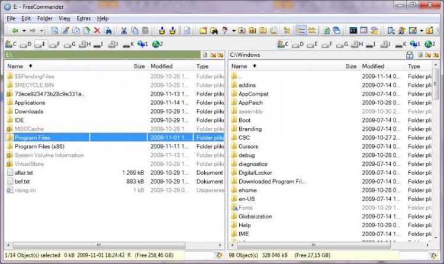This screenshot has height=264, width=444.
Task: Click the down arrow of the right vertical scrollbar
Action: (436, 237)
